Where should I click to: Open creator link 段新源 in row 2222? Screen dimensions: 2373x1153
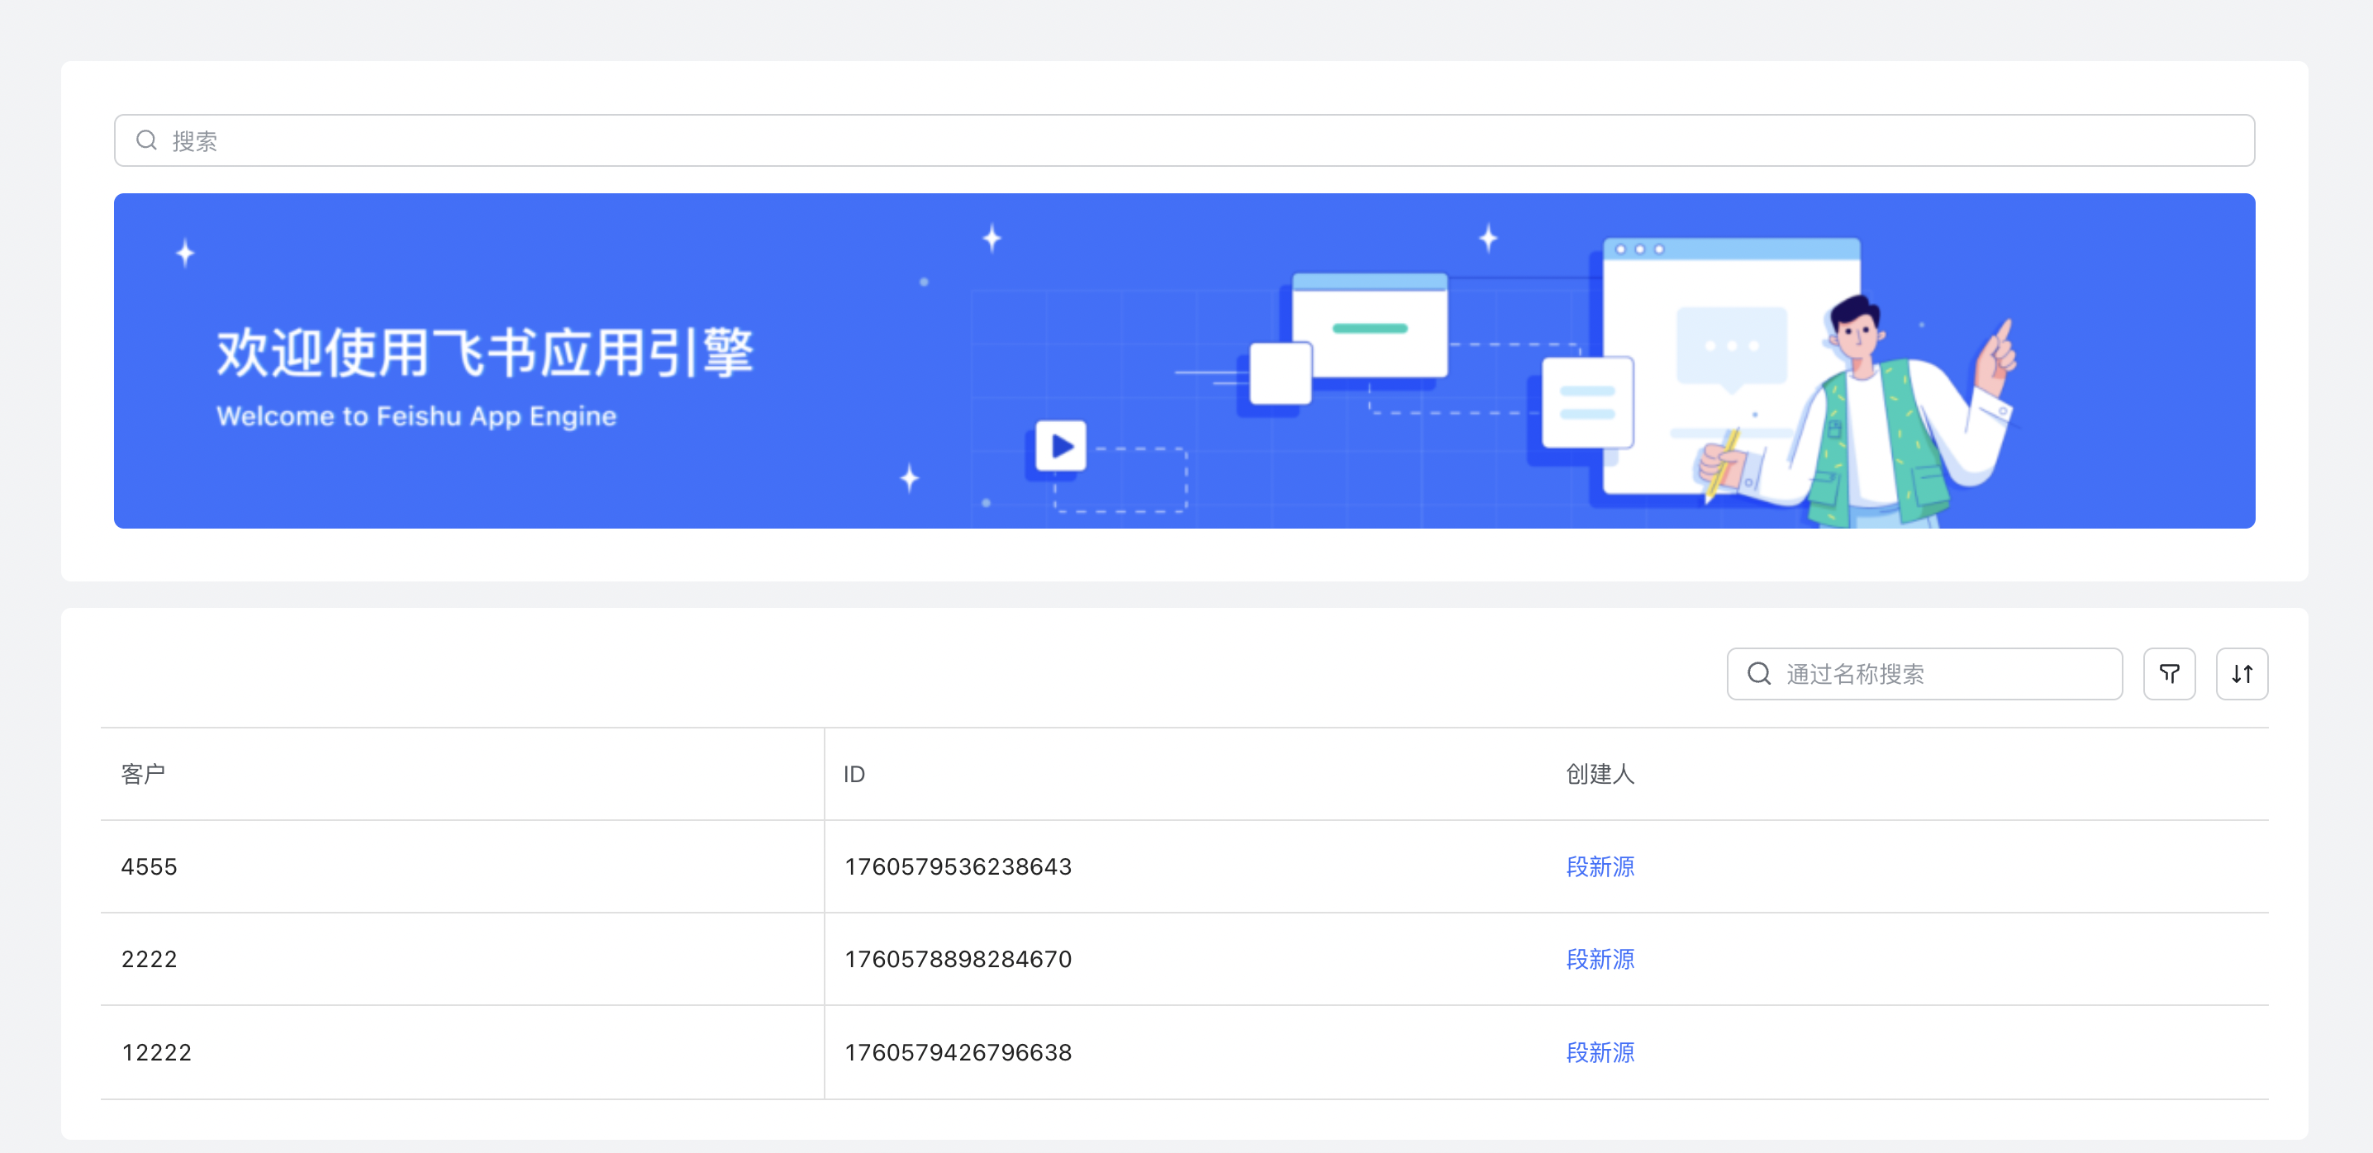1600,959
